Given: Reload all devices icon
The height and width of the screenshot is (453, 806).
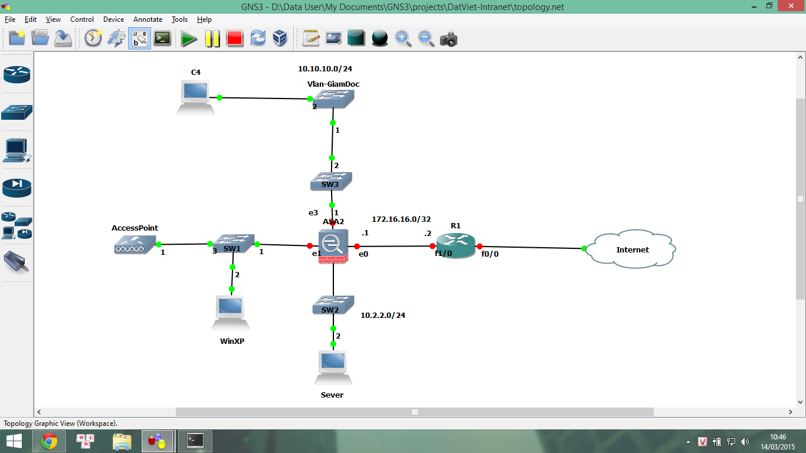Looking at the screenshot, I should 258,39.
